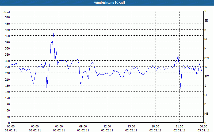This screenshot has width=214, height=133.
Task: Click the 210 y-axis tick label
Action: tap(7, 80)
